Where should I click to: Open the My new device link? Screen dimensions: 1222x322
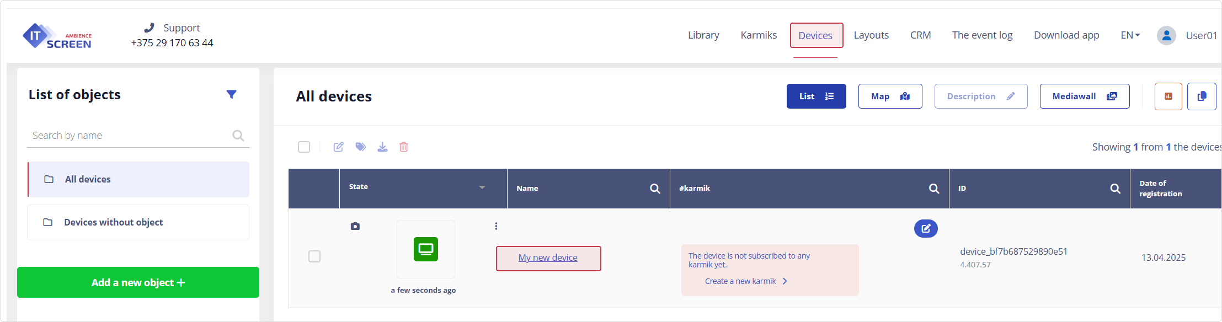pos(548,257)
